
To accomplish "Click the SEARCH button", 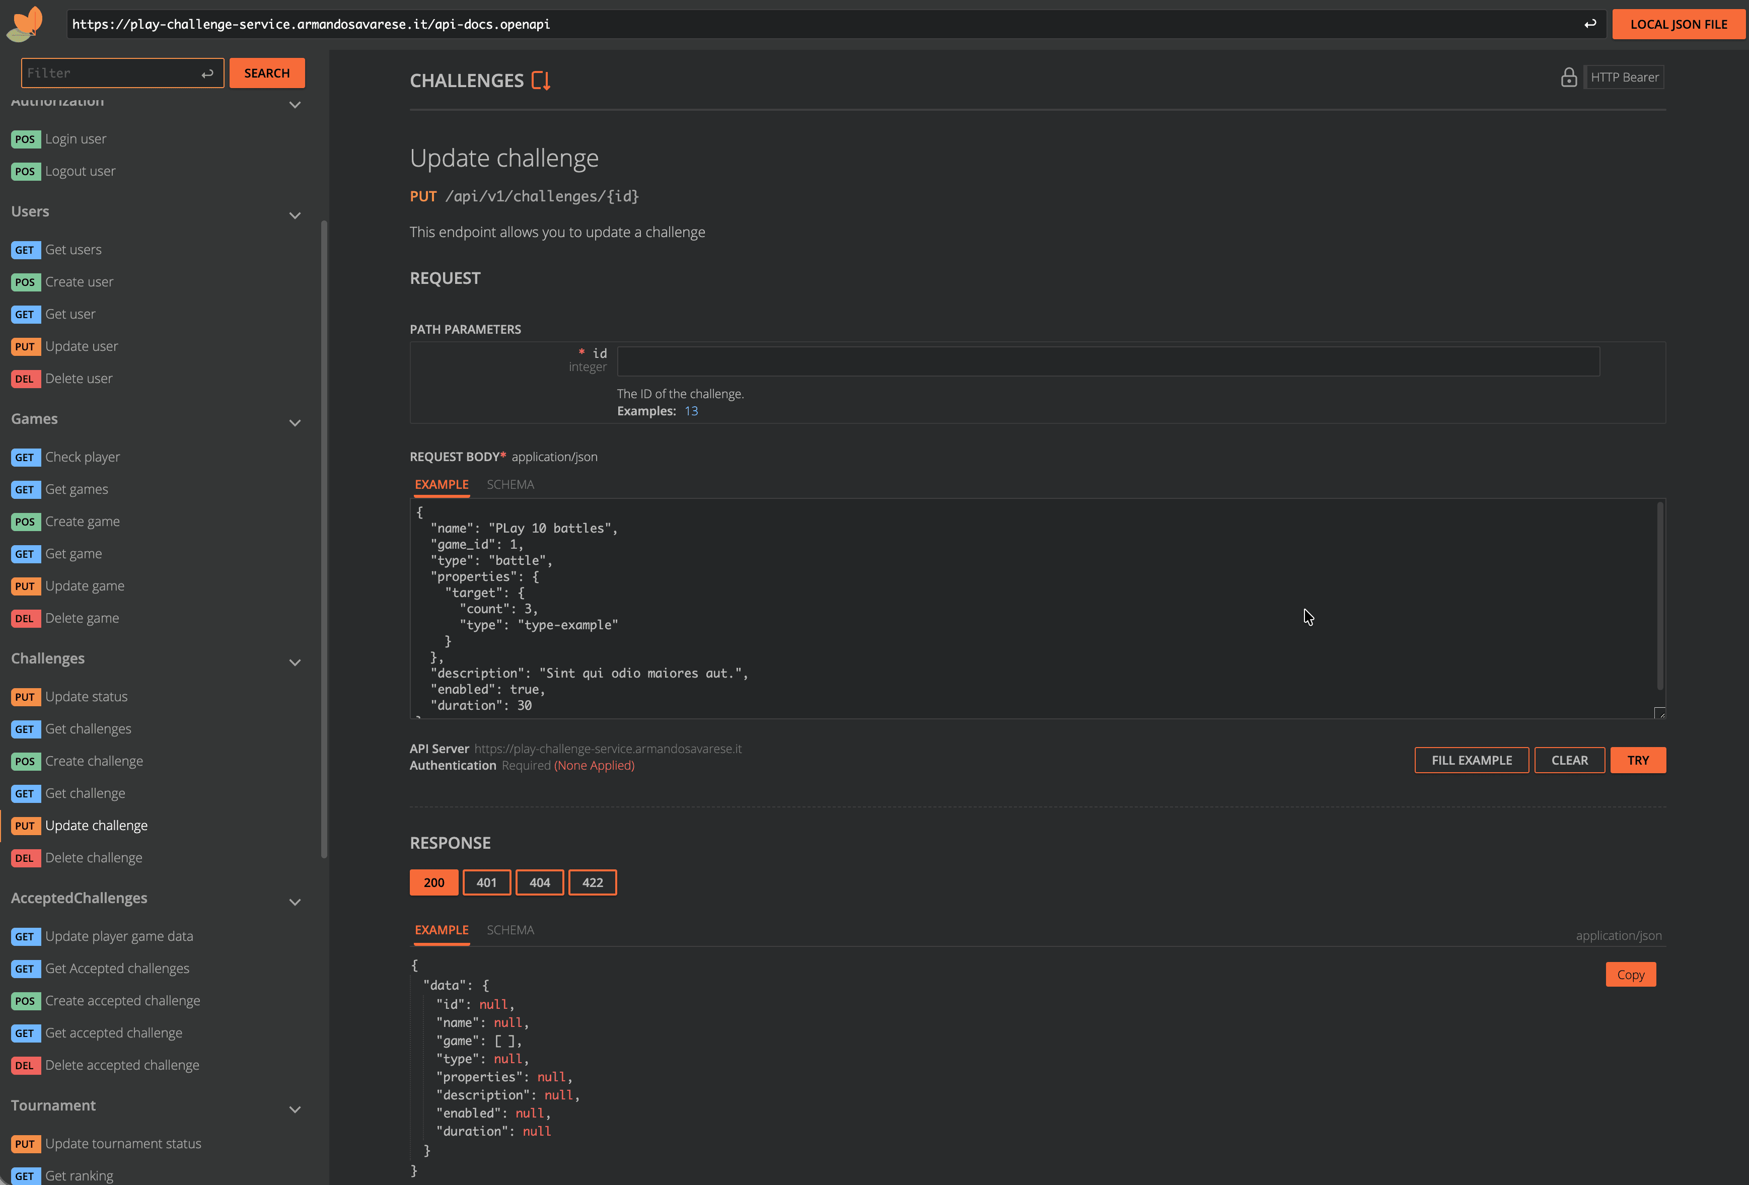I will [x=267, y=73].
